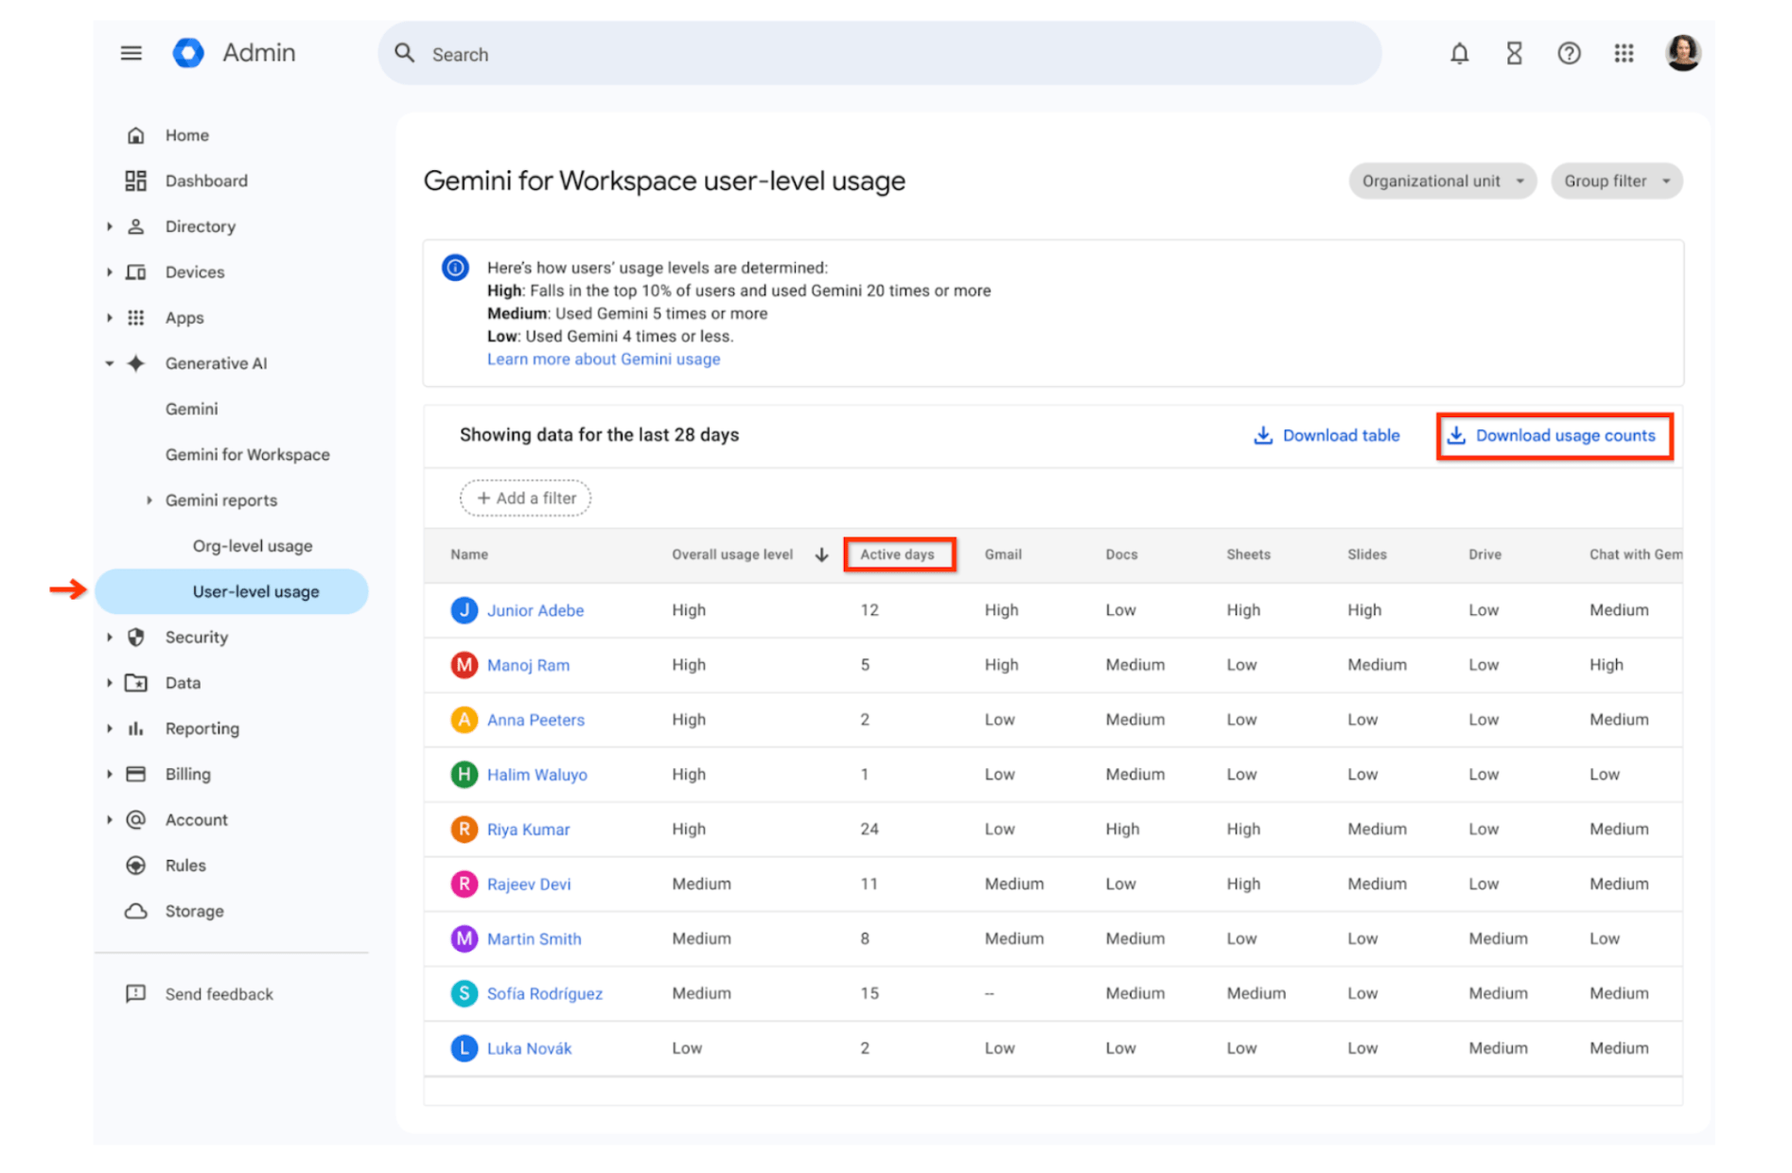
Task: Click the Generative AI sparkle icon
Action: [x=136, y=363]
